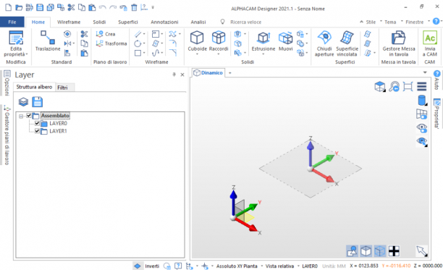Viewport: 443px width, 270px height.
Task: Switch to the Solidi ribbon tab
Action: (99, 22)
